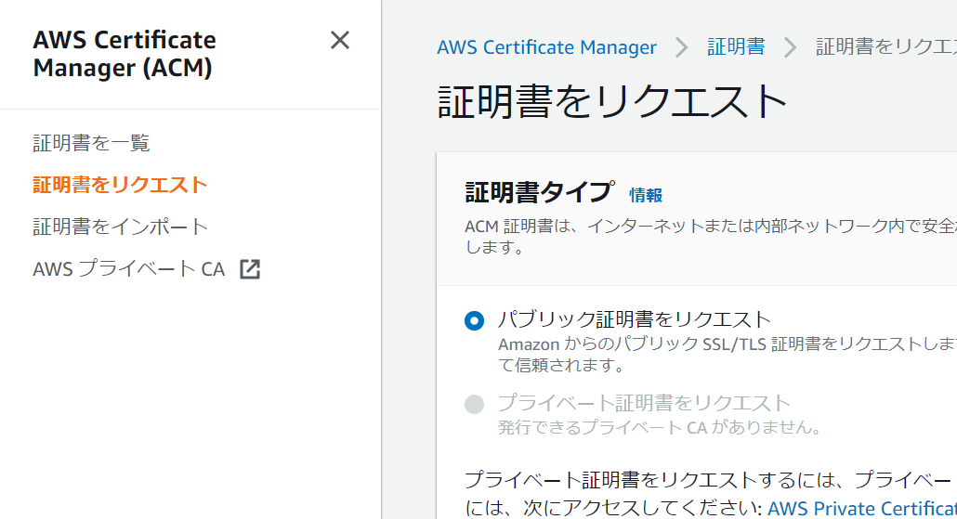Click the プライベート証明書をリクエスト option label

644,403
